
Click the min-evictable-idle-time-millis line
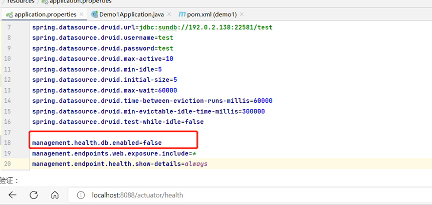coord(148,111)
